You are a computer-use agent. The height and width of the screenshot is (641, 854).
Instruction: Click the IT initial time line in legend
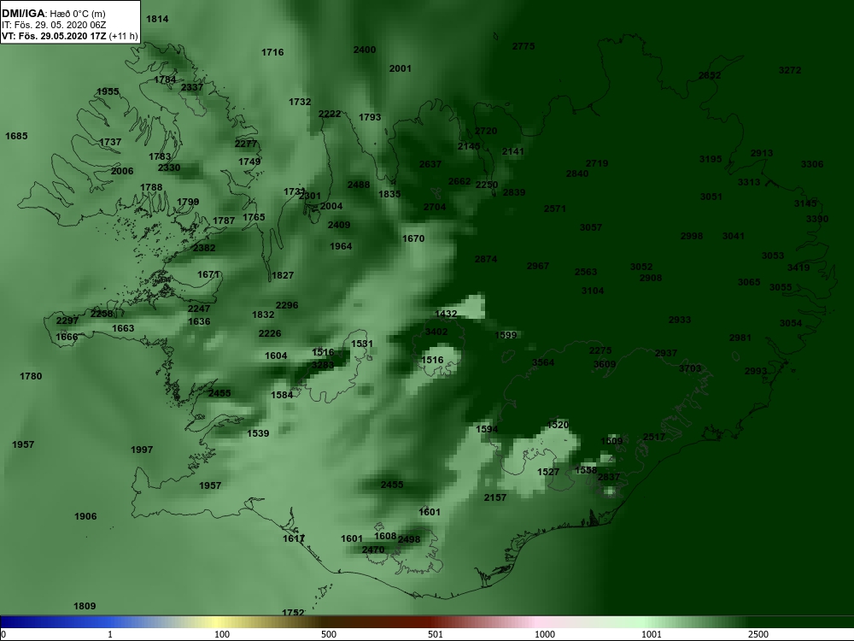[x=54, y=25]
